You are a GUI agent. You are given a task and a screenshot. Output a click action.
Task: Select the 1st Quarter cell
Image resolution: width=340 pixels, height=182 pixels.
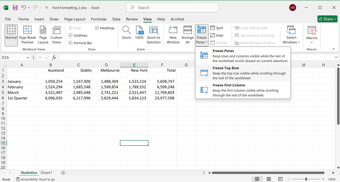(22, 98)
